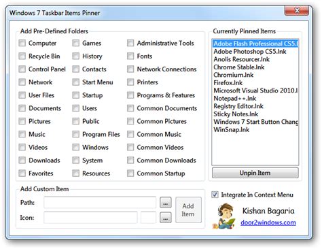
Task: Select the Network checkbox
Action: click(22, 82)
